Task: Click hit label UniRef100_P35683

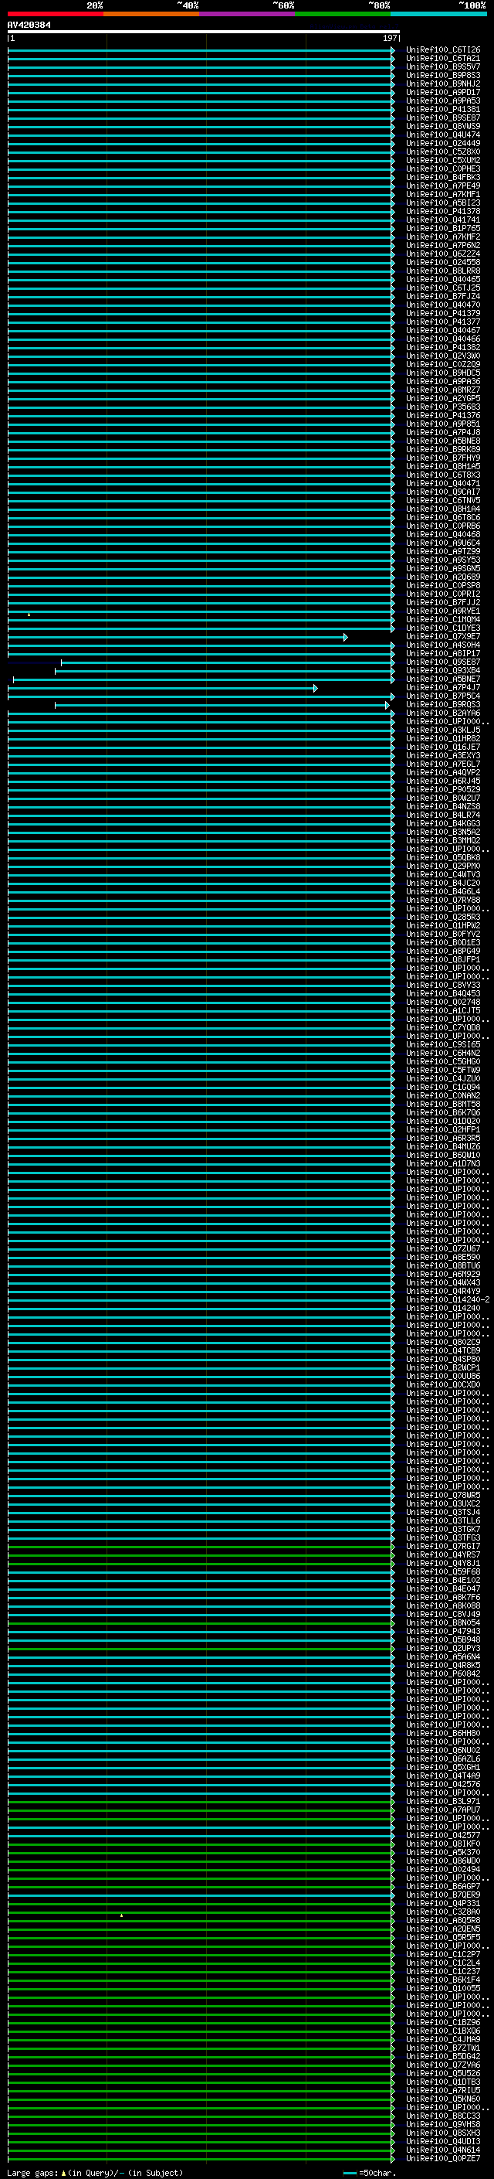Action: click(x=442, y=407)
